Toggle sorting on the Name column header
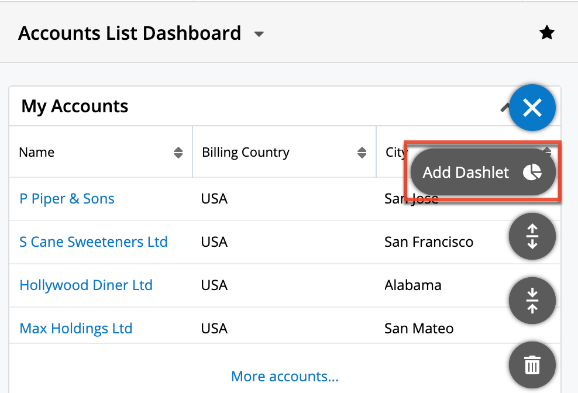 [37, 152]
